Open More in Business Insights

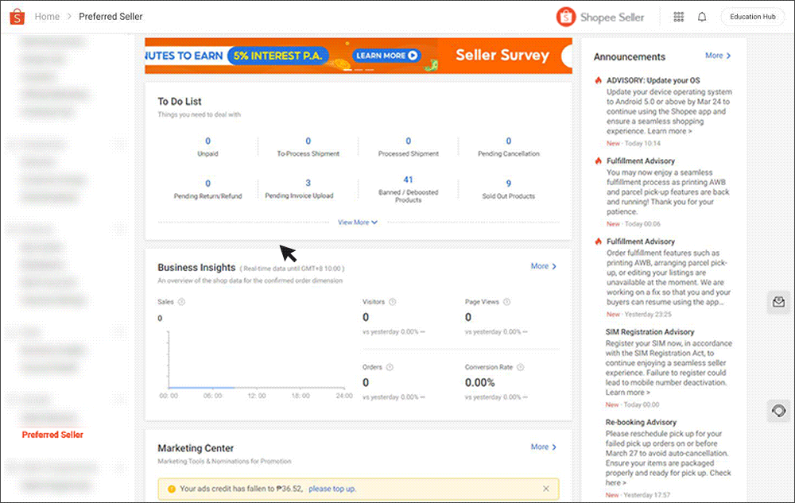pos(542,266)
